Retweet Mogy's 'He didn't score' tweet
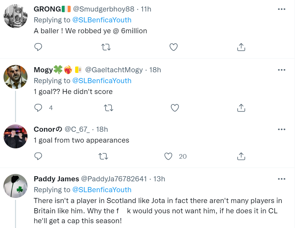This screenshot has height=228, width=297. (x=108, y=108)
